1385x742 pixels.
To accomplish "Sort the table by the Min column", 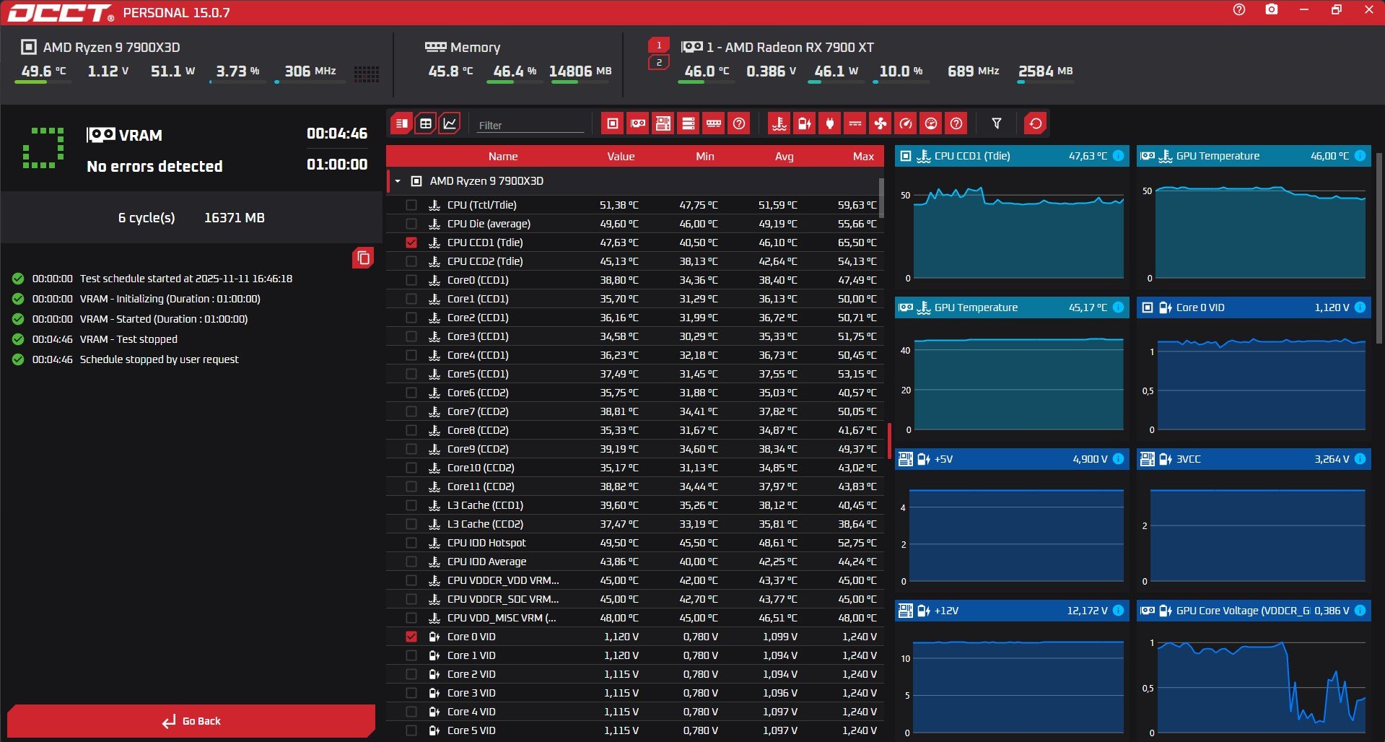I will click(705, 157).
